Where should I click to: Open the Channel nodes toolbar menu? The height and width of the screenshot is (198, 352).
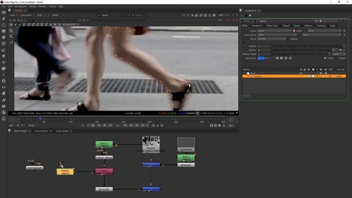[x=4, y=31]
